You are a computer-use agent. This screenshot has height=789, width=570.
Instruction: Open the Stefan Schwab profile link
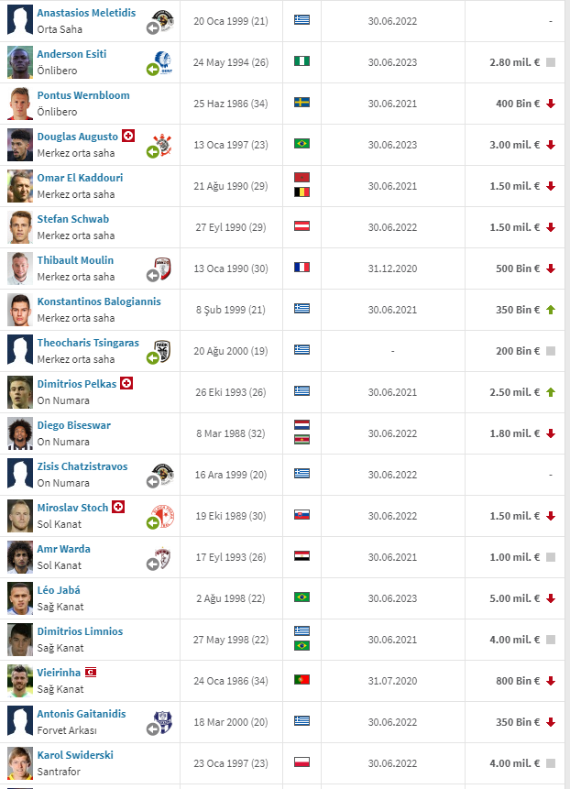pos(73,219)
